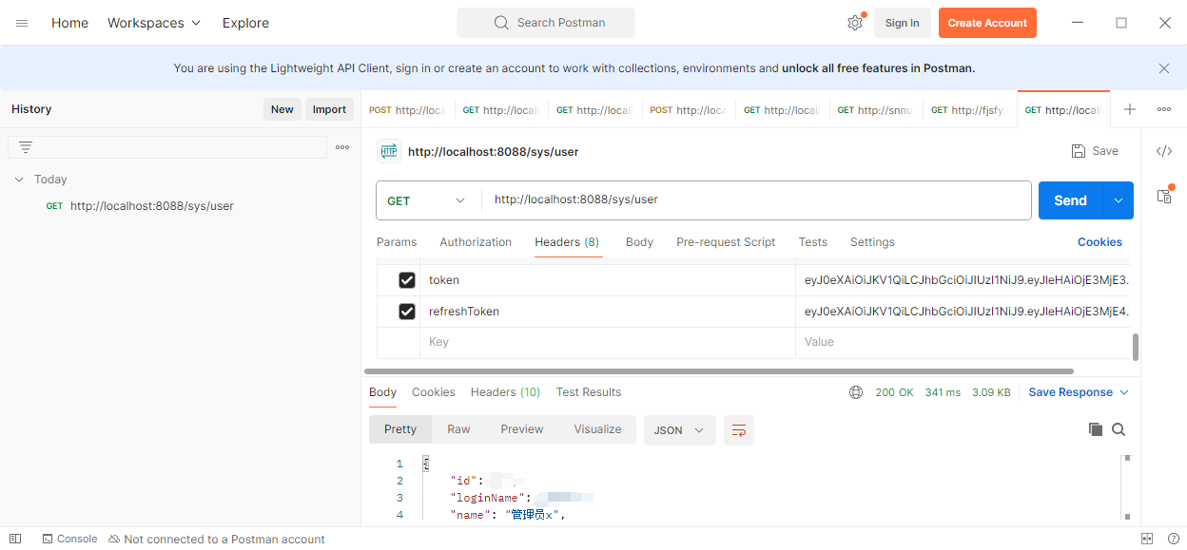1187x550 pixels.
Task: Toggle the two-pane layout icon in status bar
Action: [x=1147, y=539]
